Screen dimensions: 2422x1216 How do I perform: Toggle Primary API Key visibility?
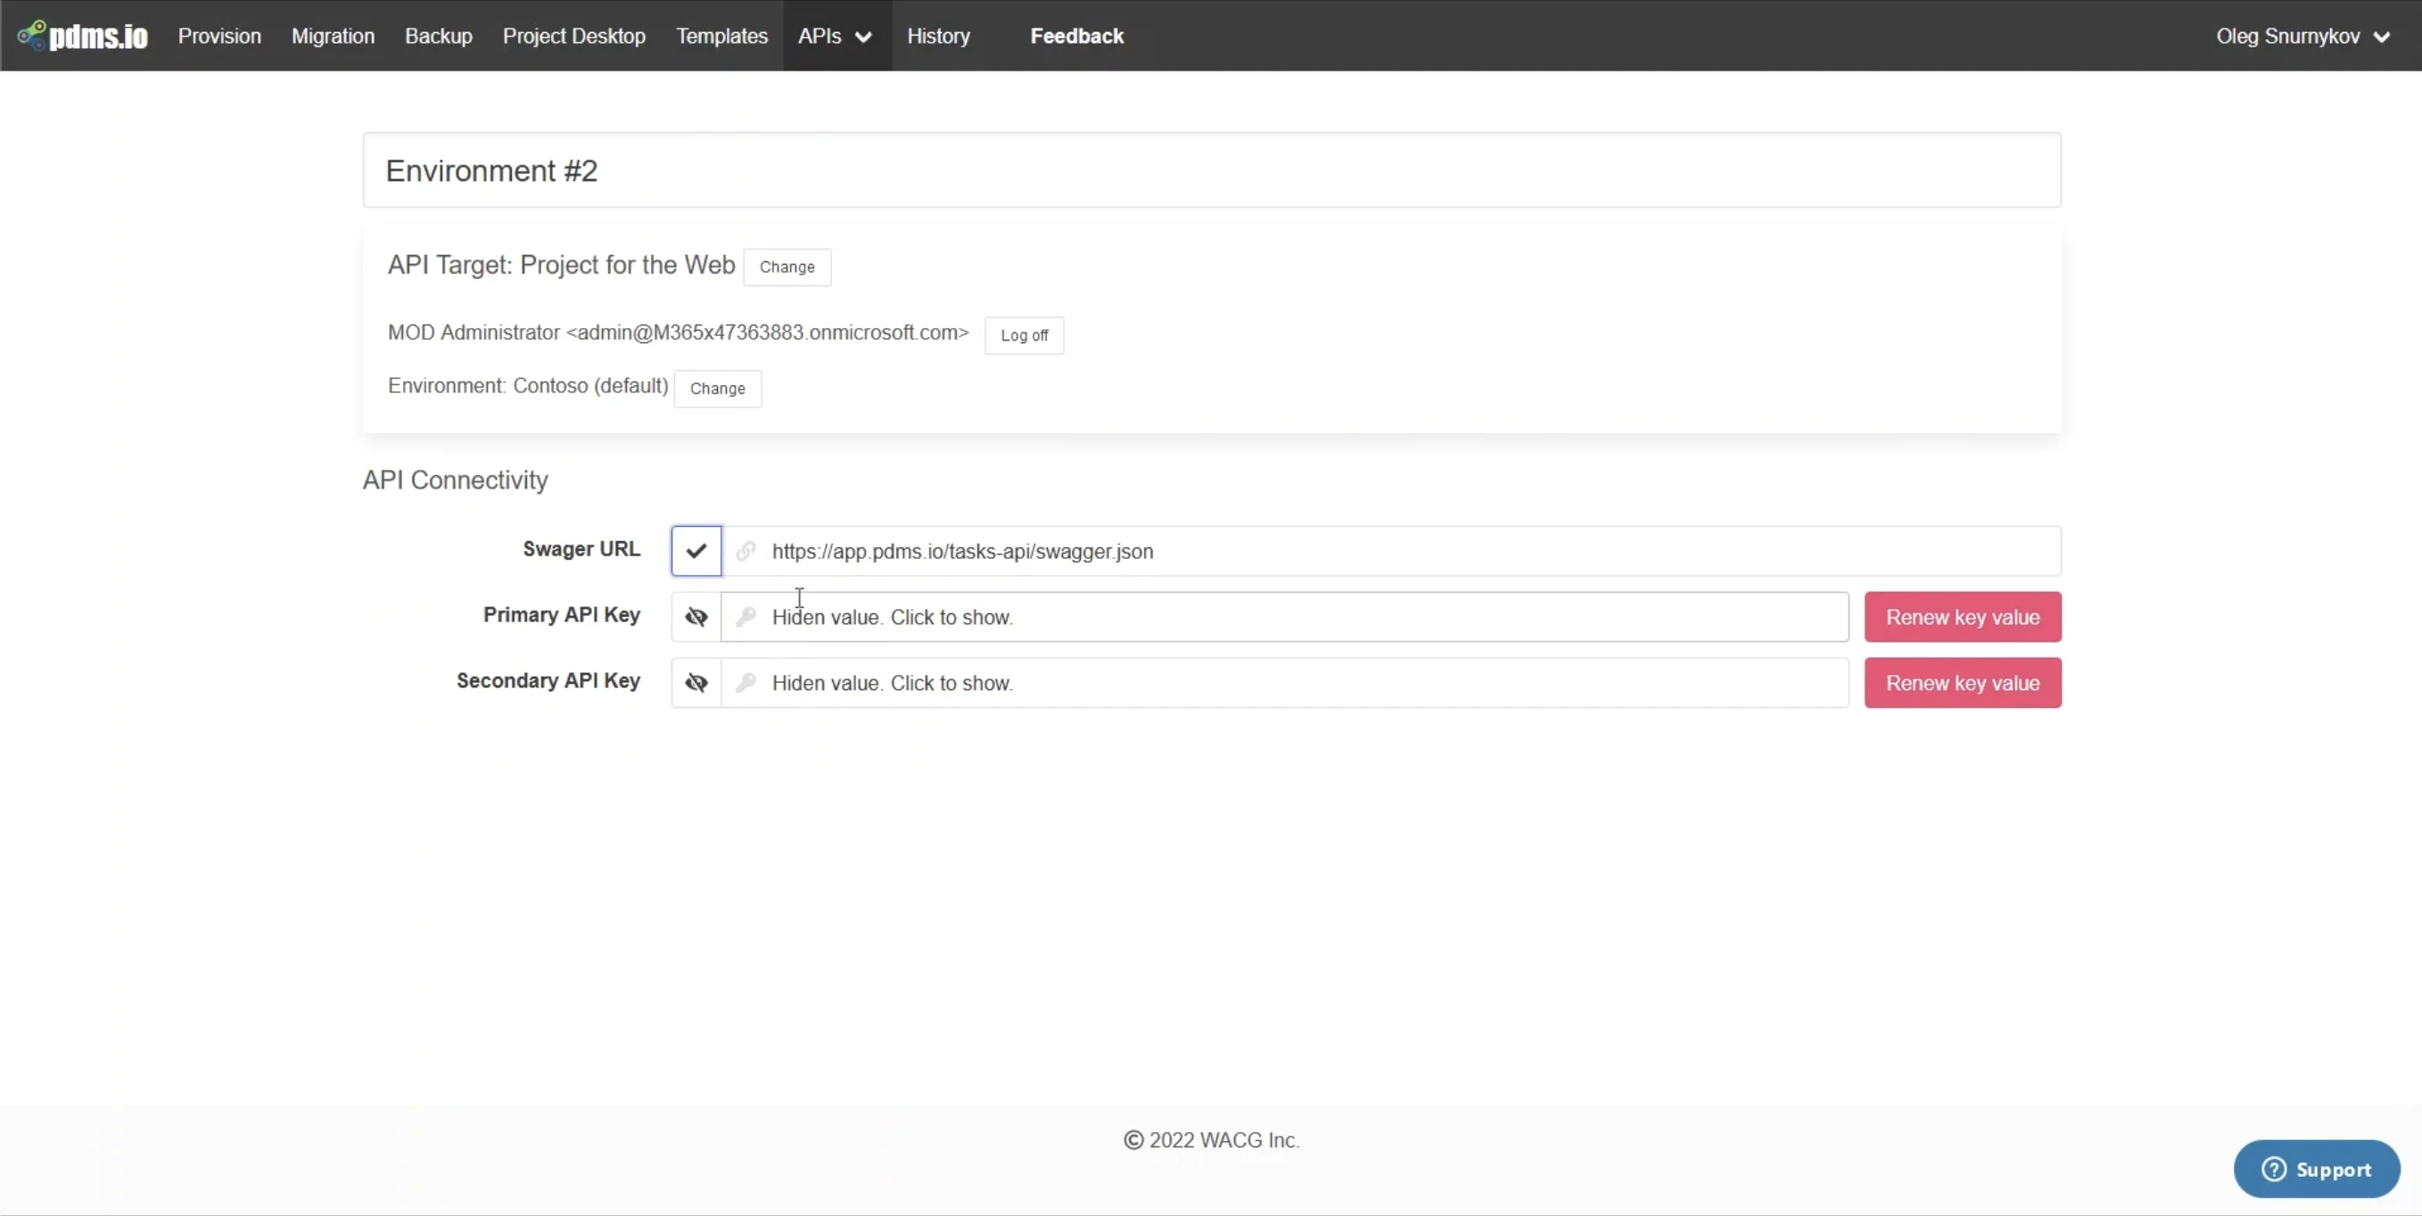tap(696, 616)
